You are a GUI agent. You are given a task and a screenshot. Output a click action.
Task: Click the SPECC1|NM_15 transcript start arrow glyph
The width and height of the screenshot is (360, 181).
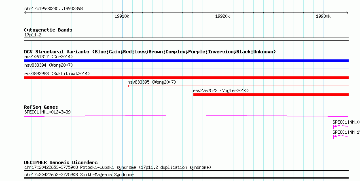[335, 137]
